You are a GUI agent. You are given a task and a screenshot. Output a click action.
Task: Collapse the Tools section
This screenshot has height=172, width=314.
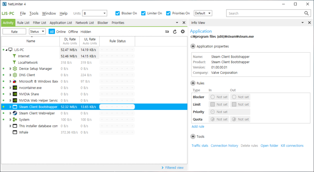[193, 137]
